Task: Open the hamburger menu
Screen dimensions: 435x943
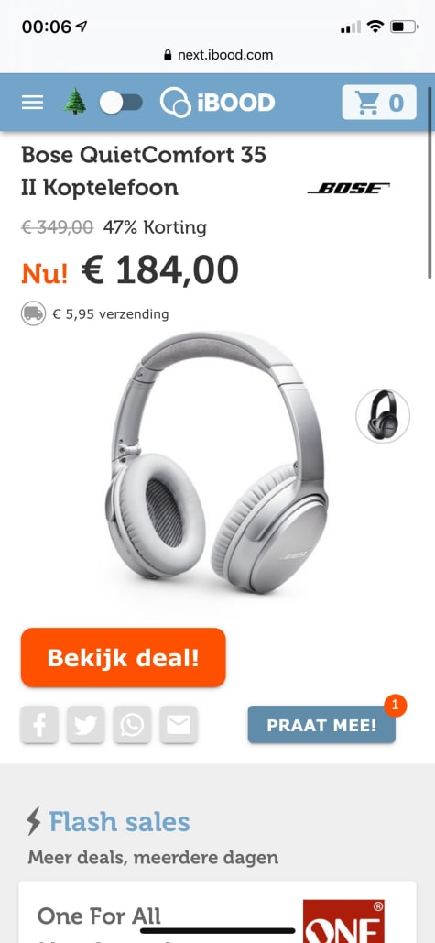Action: pos(32,103)
